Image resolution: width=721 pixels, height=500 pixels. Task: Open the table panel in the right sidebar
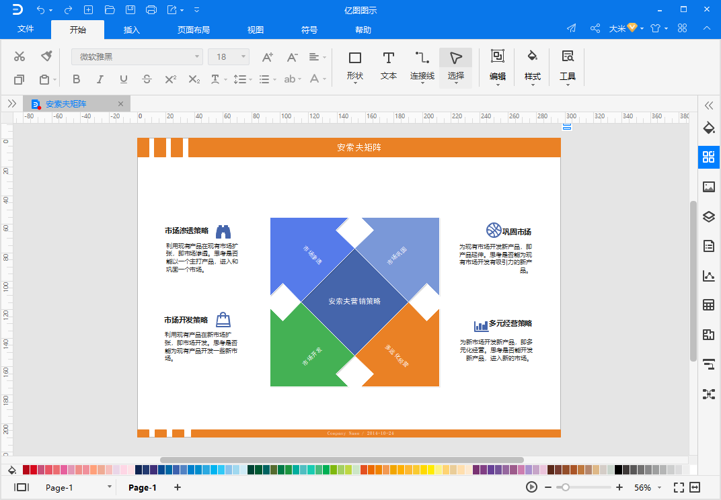[709, 304]
